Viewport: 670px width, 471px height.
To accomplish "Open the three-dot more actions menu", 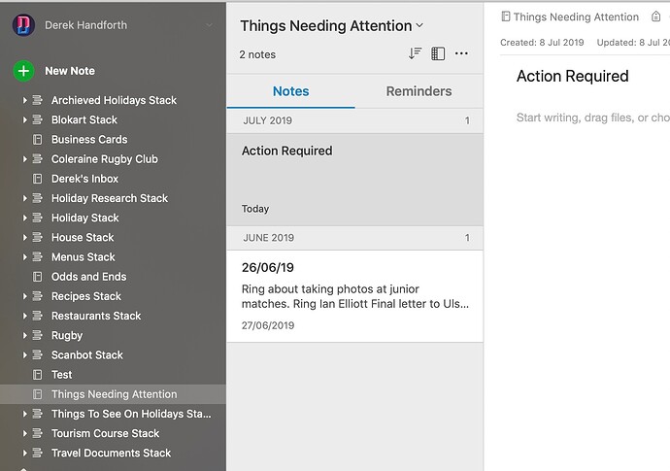I will [x=461, y=53].
